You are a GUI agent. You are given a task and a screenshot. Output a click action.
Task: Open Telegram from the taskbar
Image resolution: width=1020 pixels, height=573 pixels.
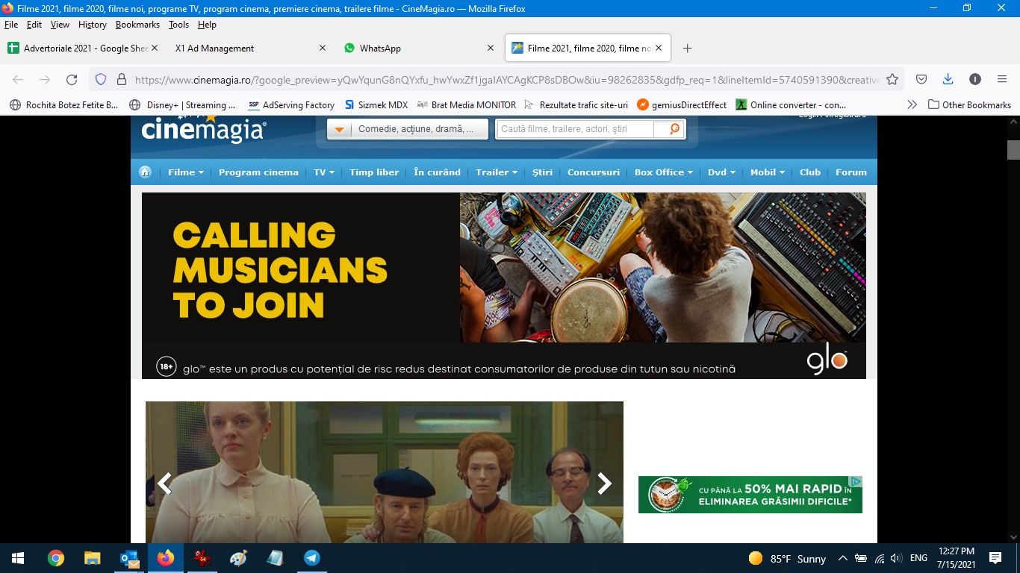tap(311, 558)
